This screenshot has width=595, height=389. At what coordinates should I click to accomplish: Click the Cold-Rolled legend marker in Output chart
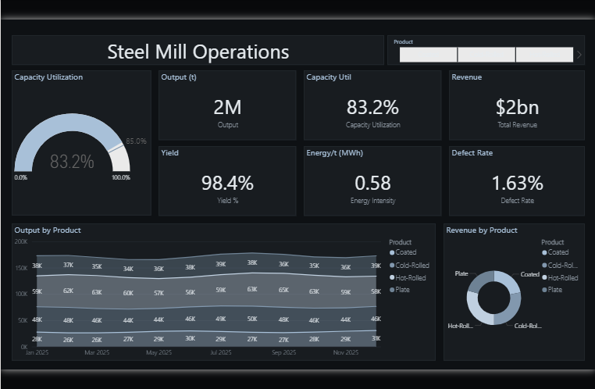392,266
